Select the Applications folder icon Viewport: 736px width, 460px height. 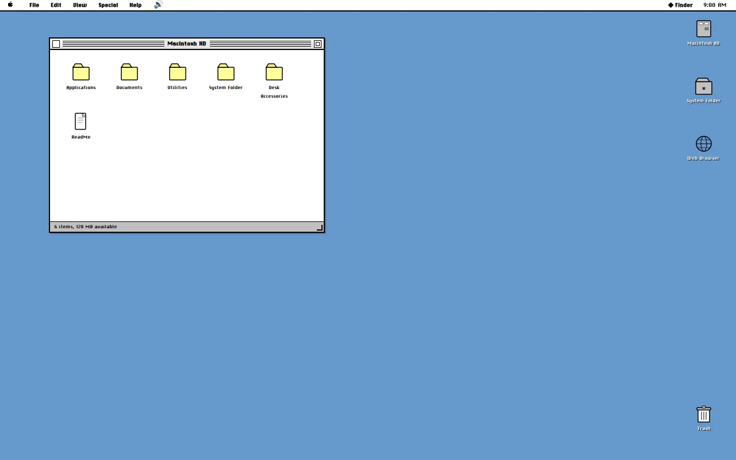(x=81, y=72)
